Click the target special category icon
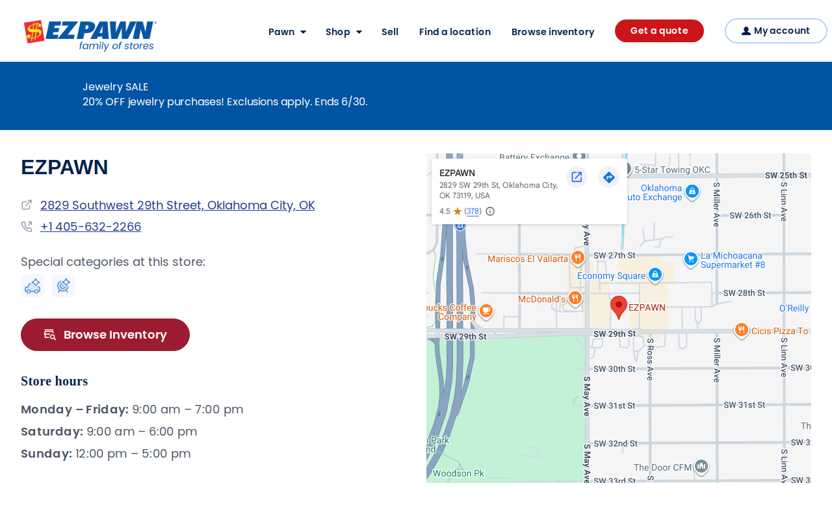Viewport: 832px width, 520px height. tap(64, 286)
